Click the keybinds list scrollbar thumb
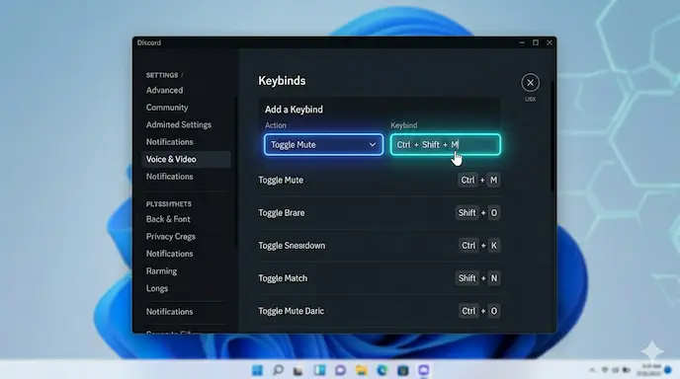 click(x=552, y=136)
